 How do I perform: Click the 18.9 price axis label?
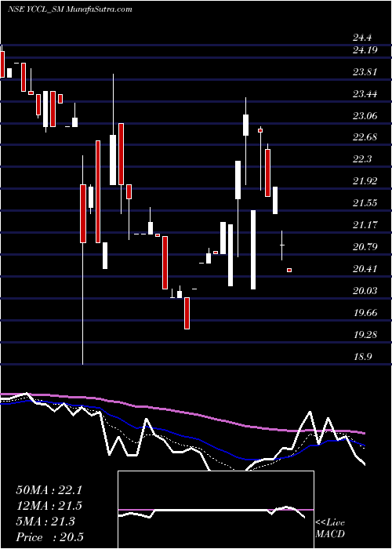[362, 357]
